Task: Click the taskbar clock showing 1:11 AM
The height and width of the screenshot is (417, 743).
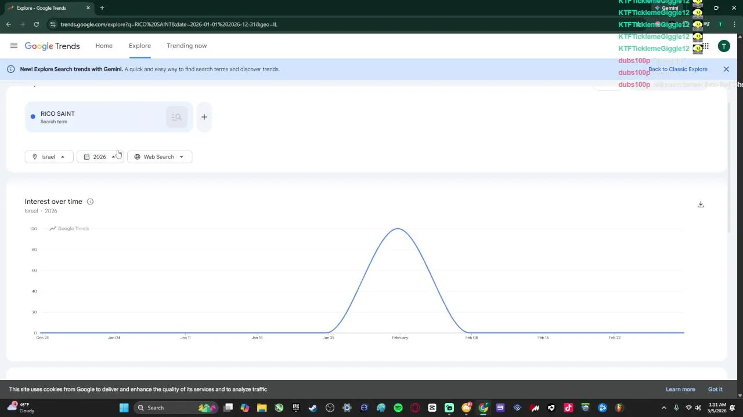Action: click(x=717, y=408)
